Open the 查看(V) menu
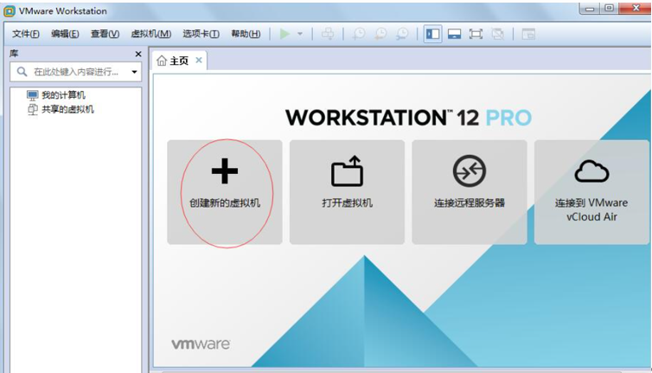This screenshot has height=373, width=652. click(105, 34)
